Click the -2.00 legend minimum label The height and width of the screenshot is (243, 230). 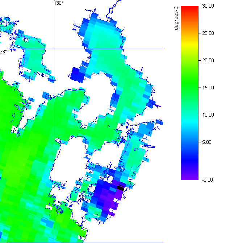[208, 180]
